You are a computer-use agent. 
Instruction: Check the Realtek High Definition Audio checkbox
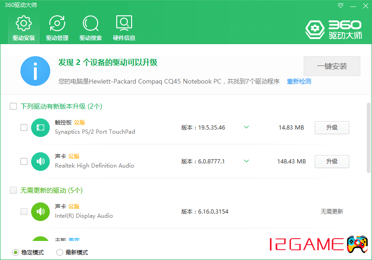pos(24,161)
